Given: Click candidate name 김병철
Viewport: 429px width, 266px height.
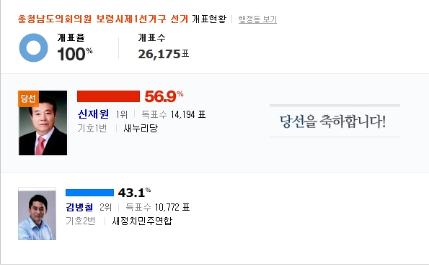Looking at the screenshot, I should [79, 207].
